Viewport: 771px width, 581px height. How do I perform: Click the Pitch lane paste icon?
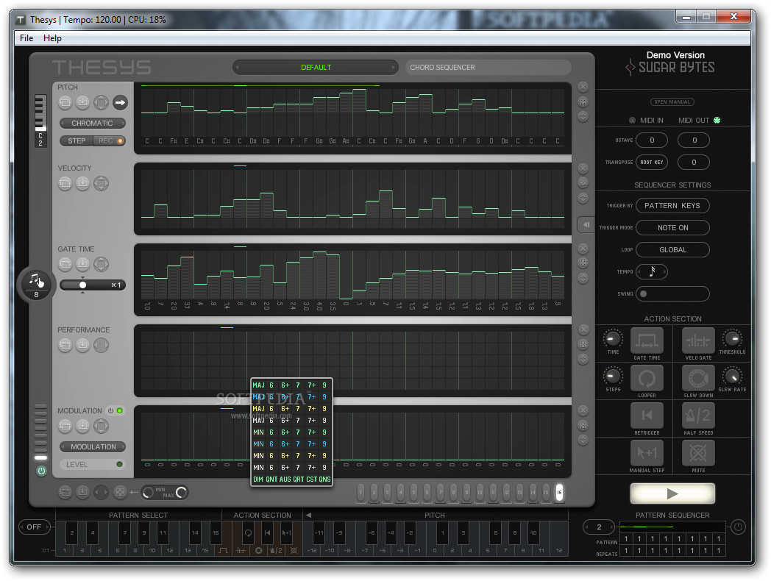point(82,102)
